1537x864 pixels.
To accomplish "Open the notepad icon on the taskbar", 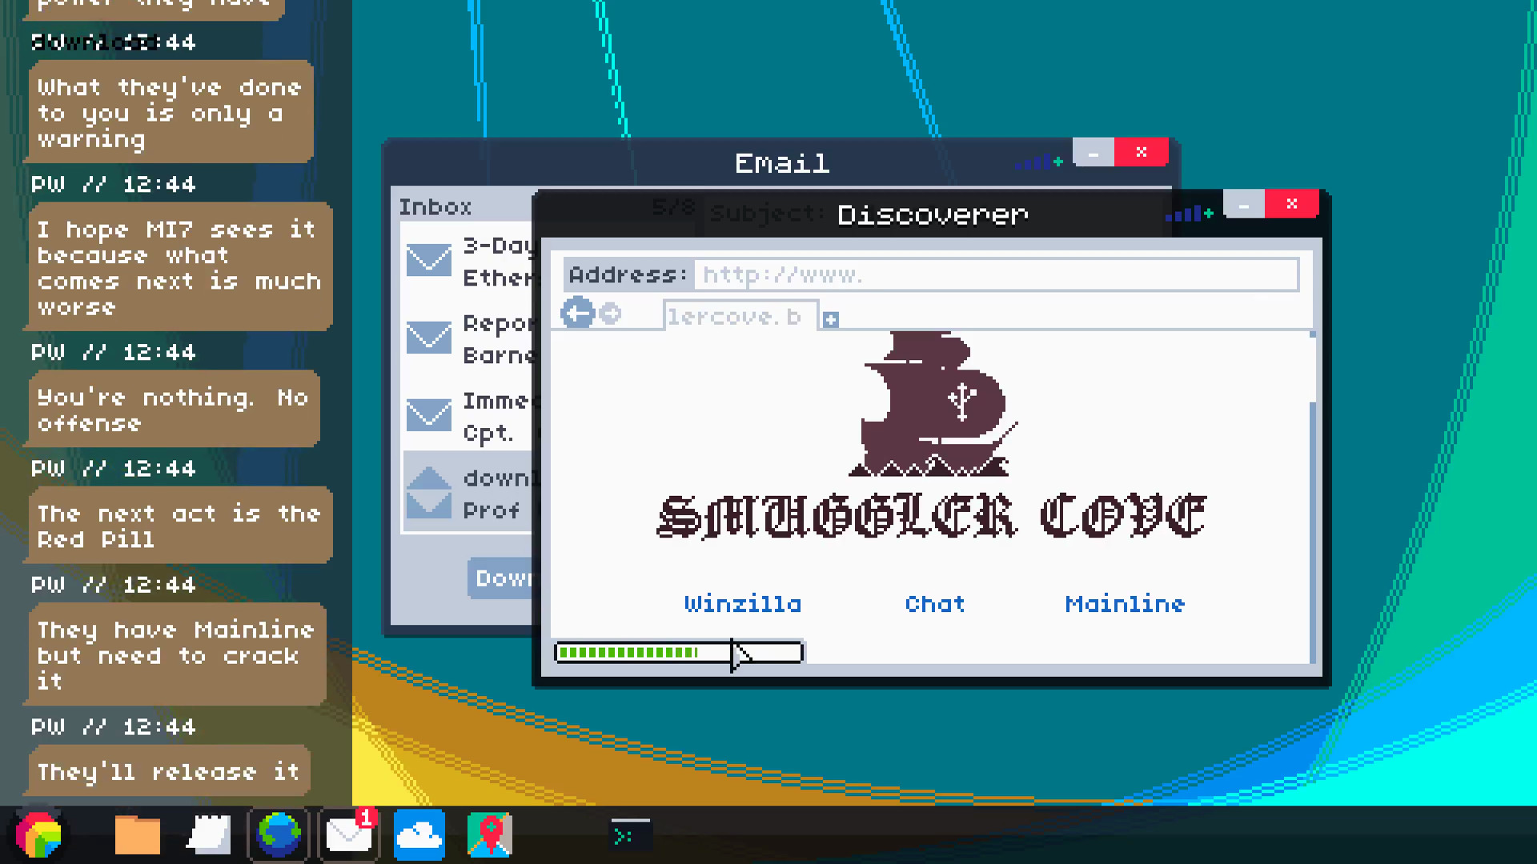I will point(208,834).
